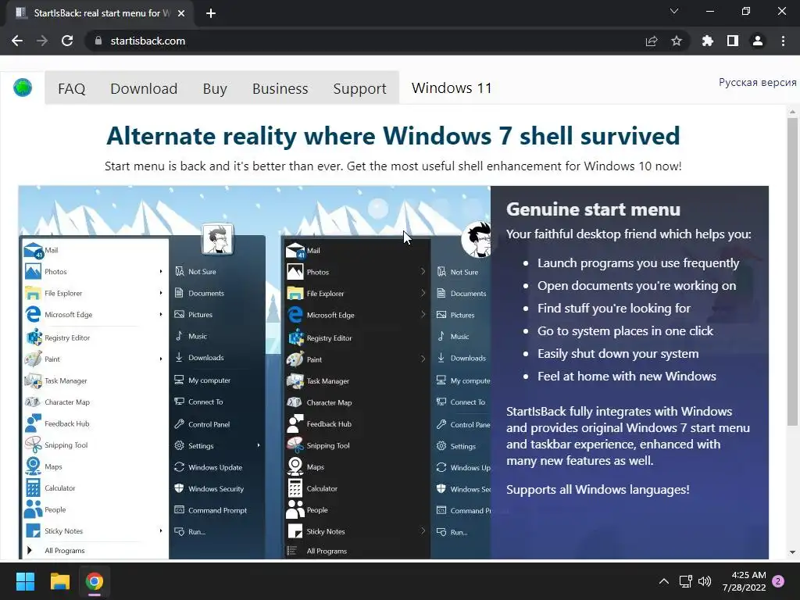
Task: Go back to the previous page
Action: tap(17, 41)
